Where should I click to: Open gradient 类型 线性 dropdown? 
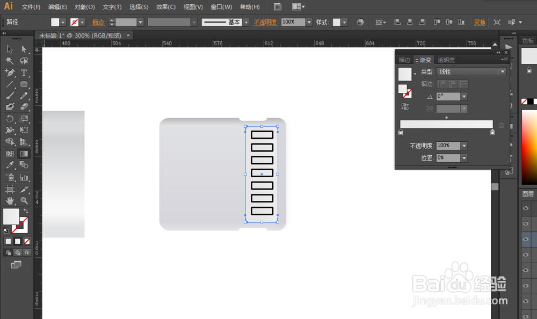[503, 71]
